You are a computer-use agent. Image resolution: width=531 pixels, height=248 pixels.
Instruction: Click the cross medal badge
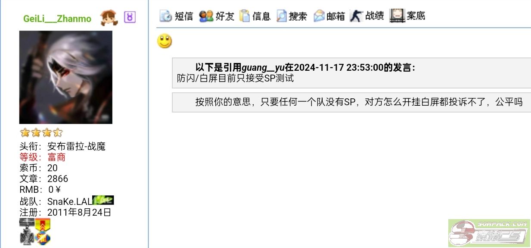click(x=26, y=231)
